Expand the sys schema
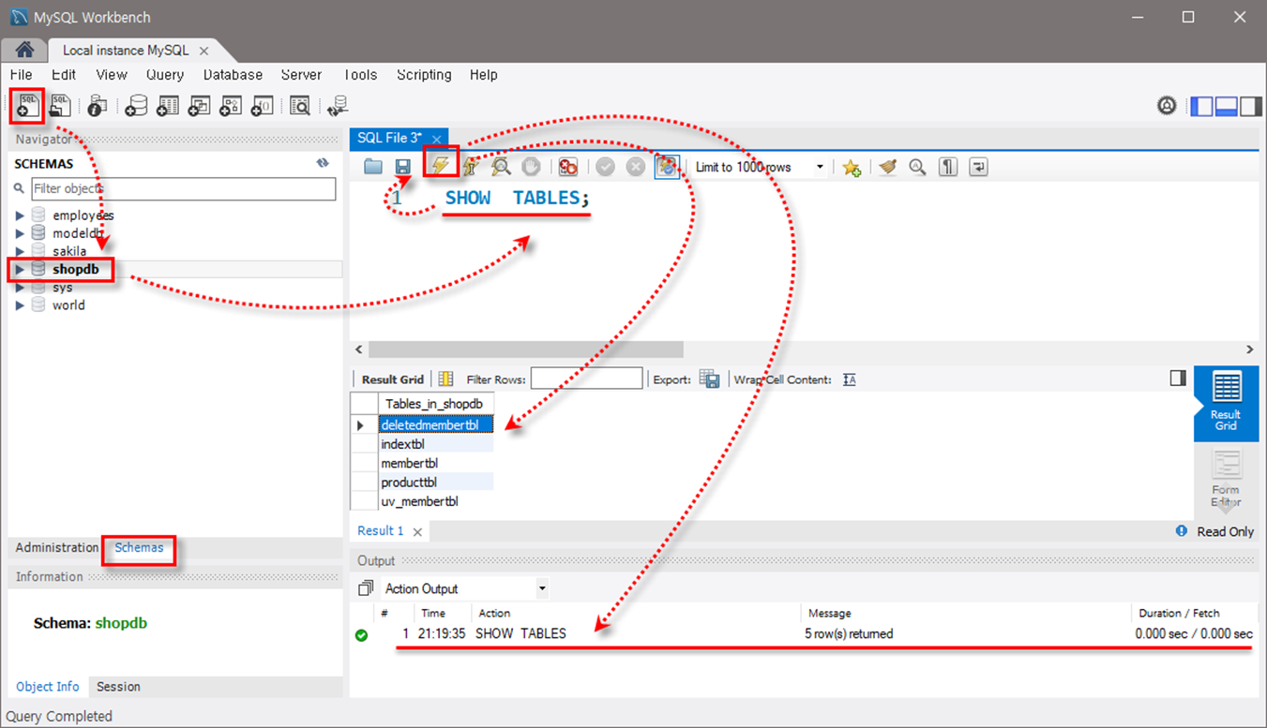 coord(21,288)
